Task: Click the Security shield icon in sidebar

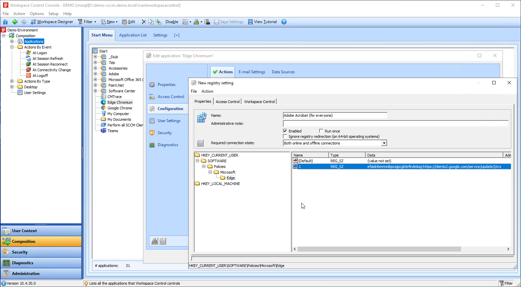Action: 152,133
